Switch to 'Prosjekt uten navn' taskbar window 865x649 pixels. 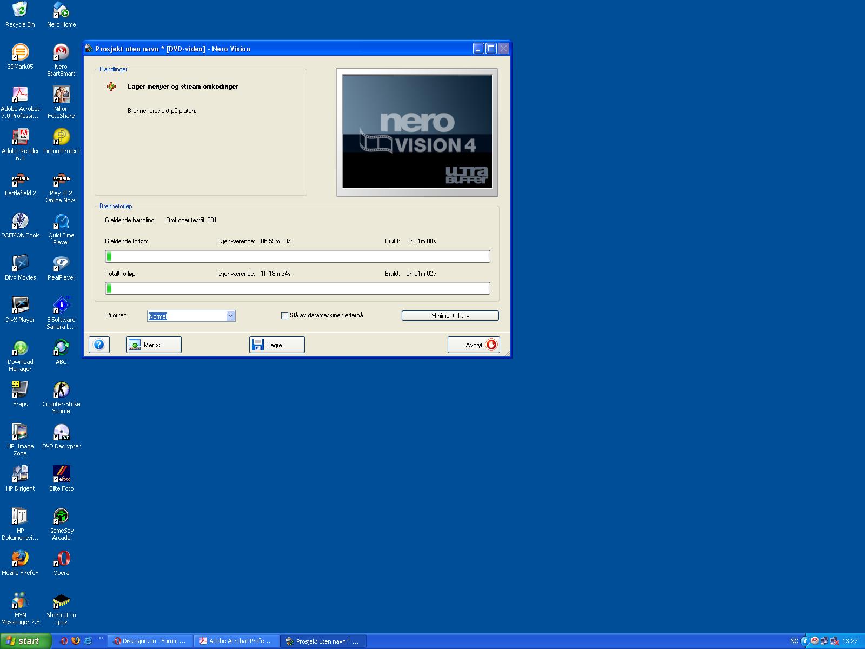tap(323, 641)
